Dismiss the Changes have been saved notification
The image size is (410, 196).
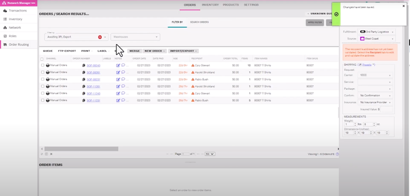403,6
